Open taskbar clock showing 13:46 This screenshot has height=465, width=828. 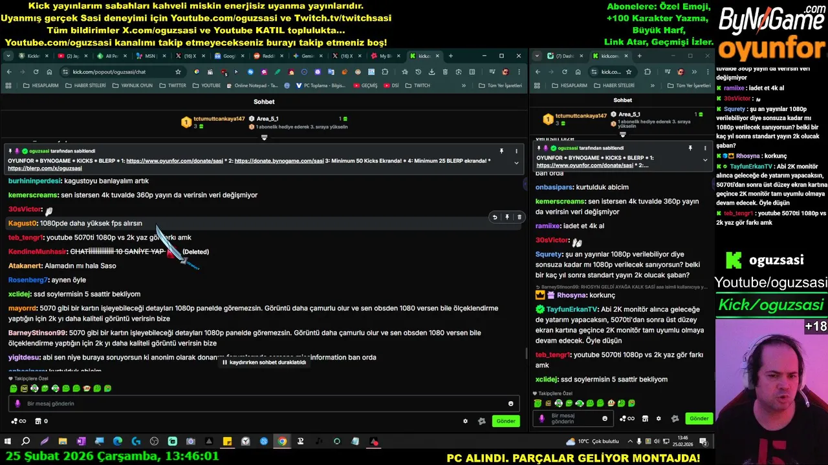pyautogui.click(x=682, y=442)
